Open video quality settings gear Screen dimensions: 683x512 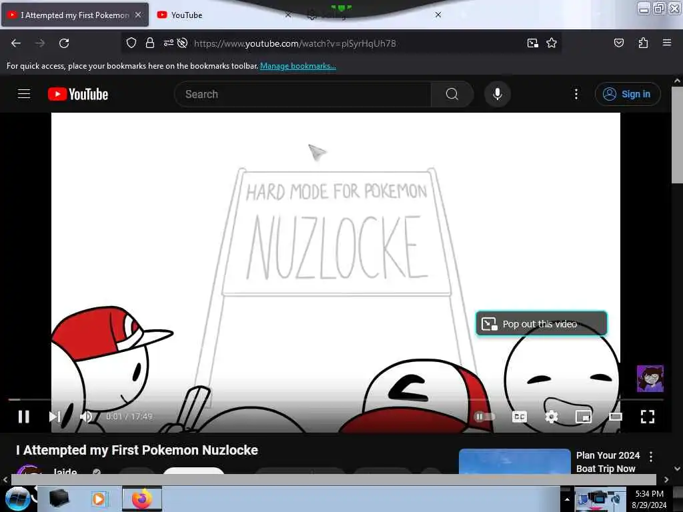[x=552, y=417]
